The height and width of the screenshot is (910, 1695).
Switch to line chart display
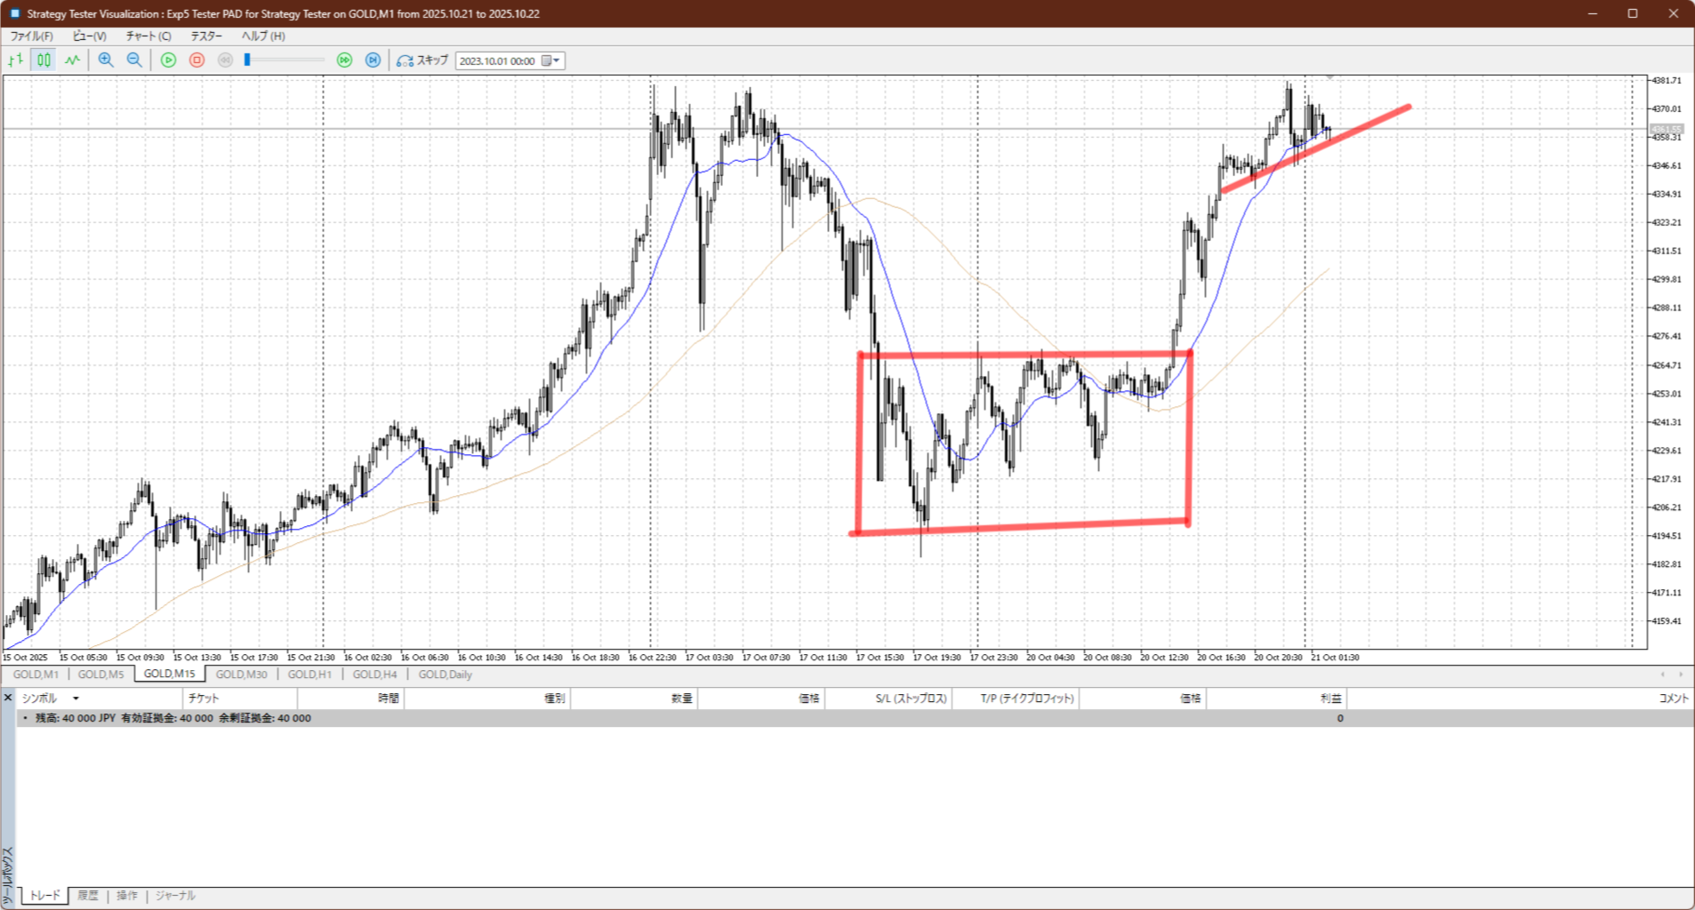click(72, 60)
